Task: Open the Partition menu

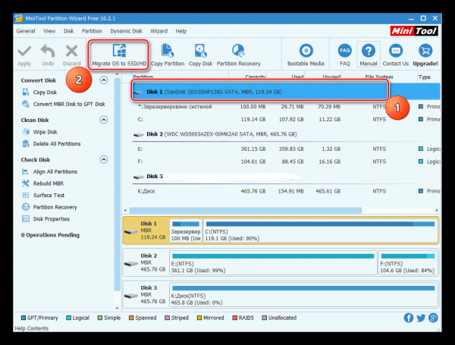Action: [x=92, y=31]
